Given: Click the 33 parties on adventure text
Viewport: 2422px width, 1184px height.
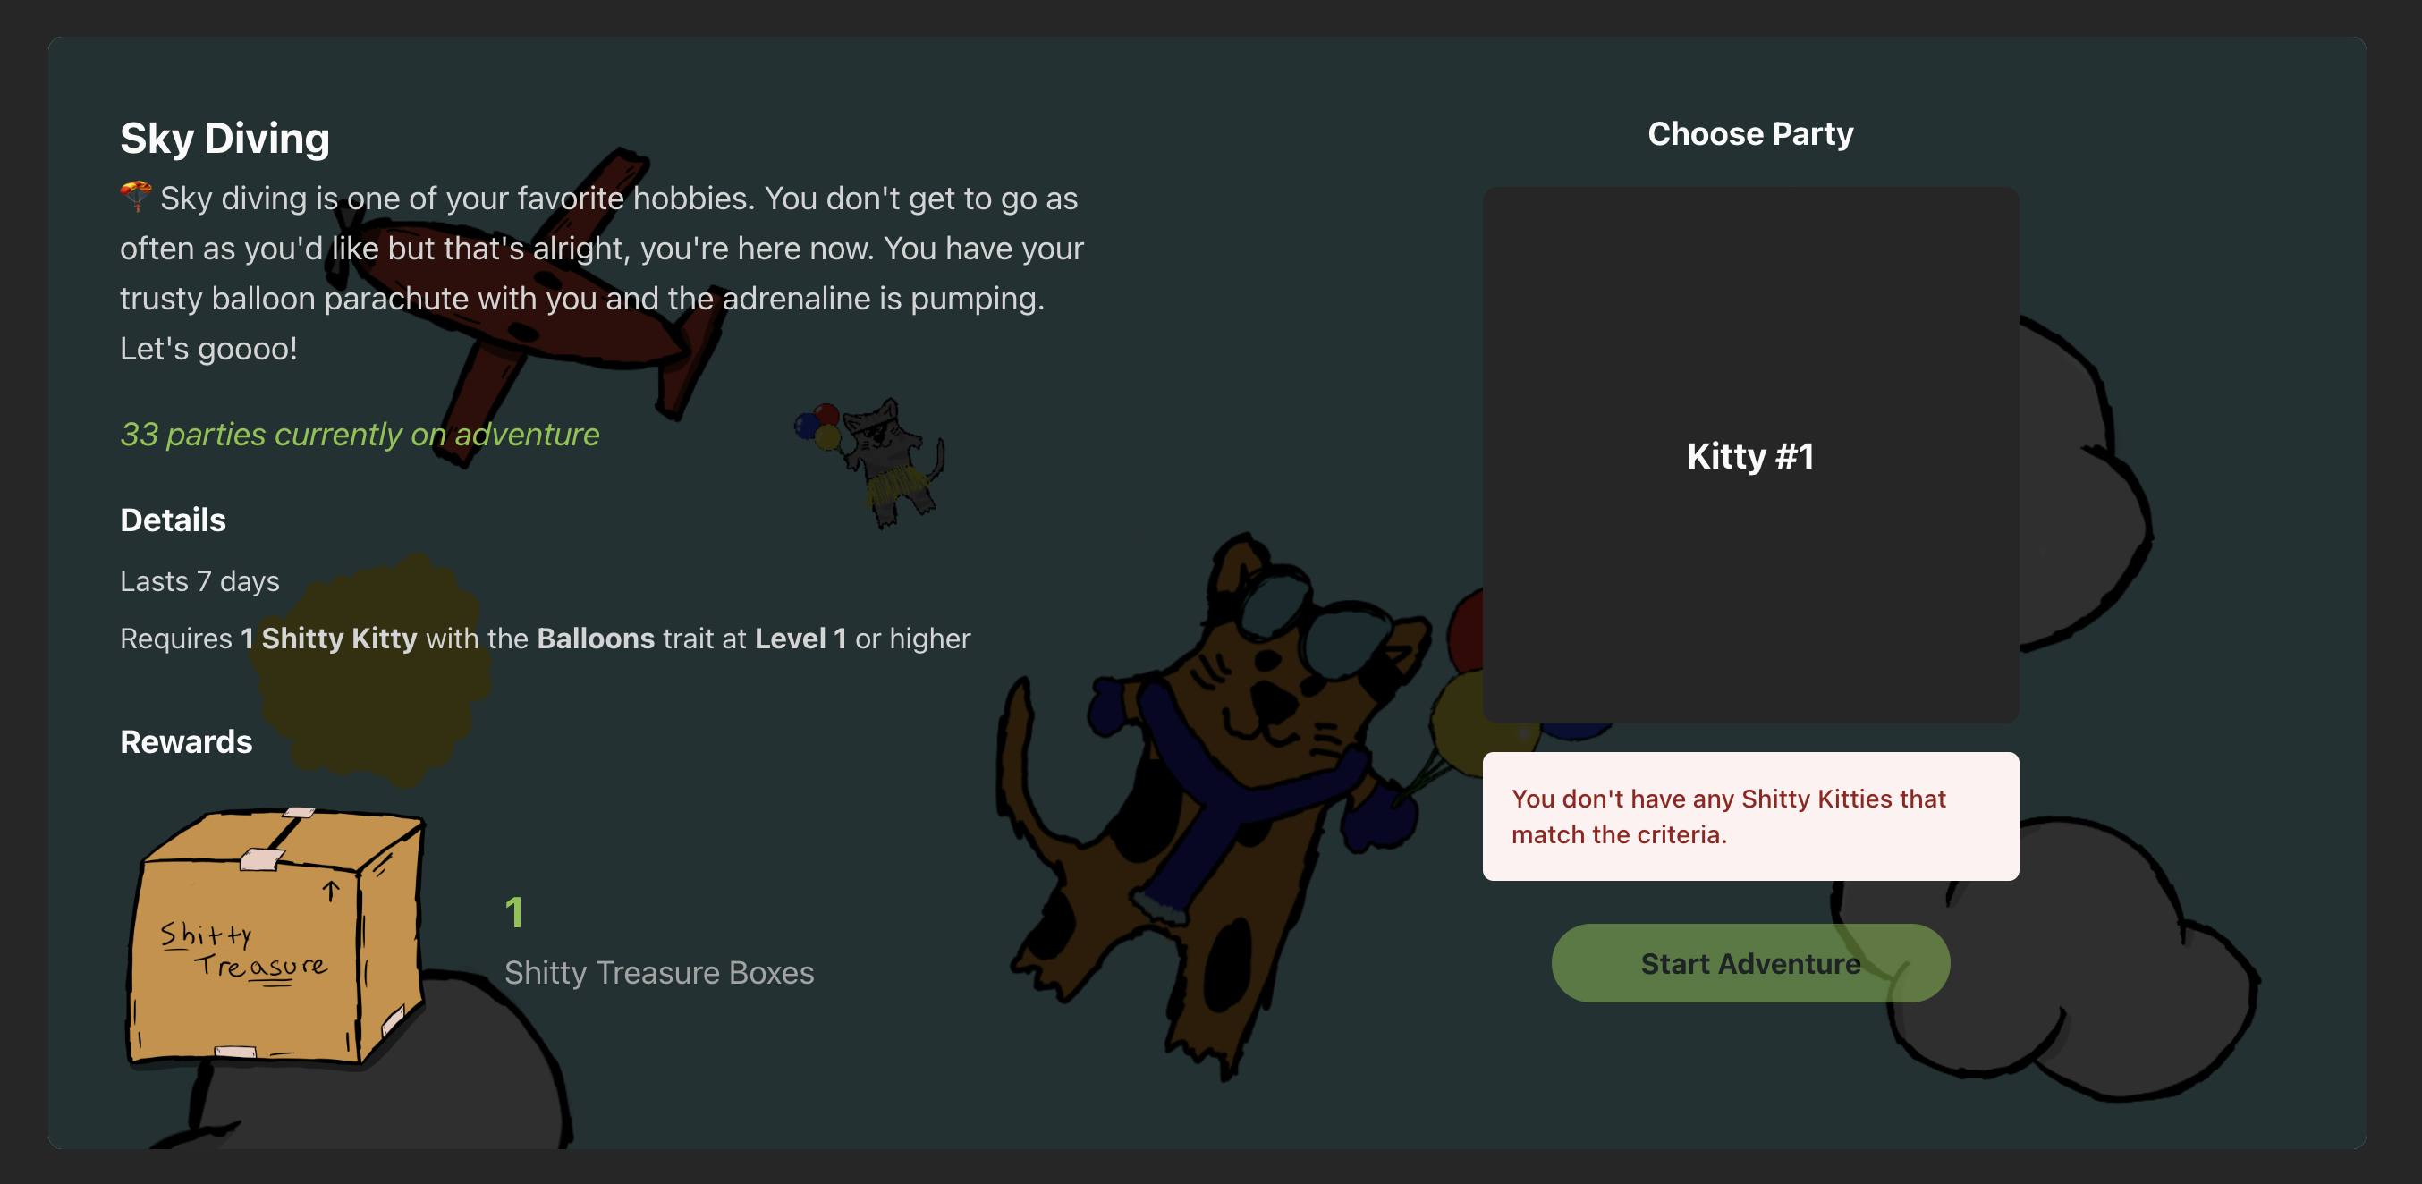Looking at the screenshot, I should coord(360,435).
